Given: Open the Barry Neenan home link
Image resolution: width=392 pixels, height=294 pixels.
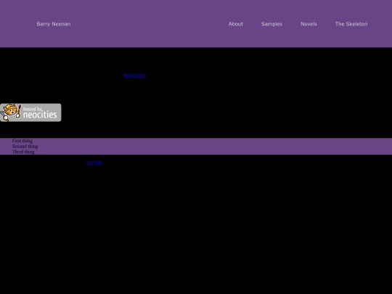Looking at the screenshot, I should pyautogui.click(x=54, y=24).
